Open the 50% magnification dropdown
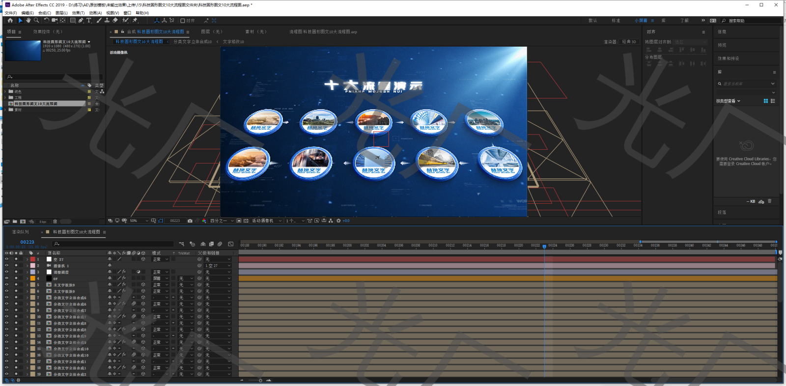The width and height of the screenshot is (786, 386). [x=139, y=221]
